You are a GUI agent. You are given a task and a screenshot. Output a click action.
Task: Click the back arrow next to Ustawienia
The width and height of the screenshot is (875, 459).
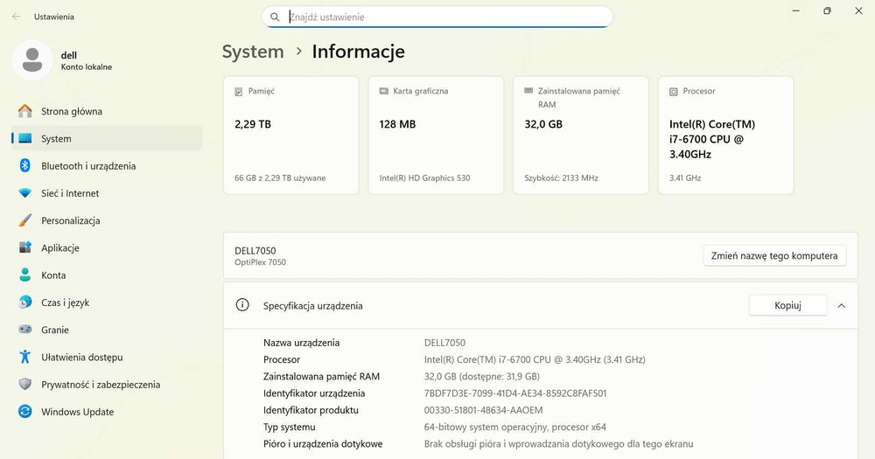(16, 17)
